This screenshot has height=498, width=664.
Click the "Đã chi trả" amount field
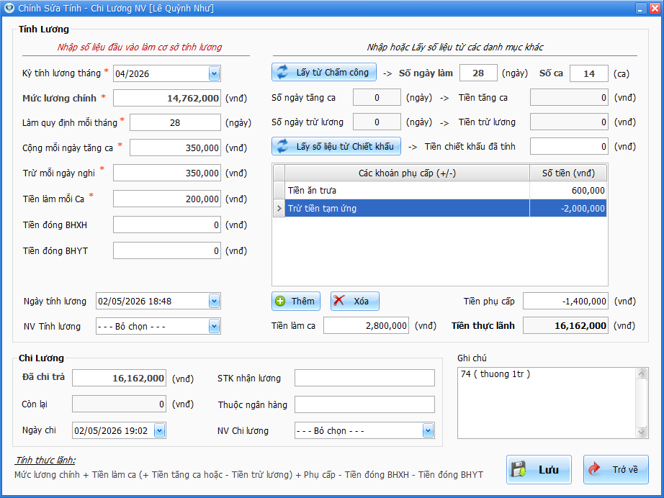(119, 379)
